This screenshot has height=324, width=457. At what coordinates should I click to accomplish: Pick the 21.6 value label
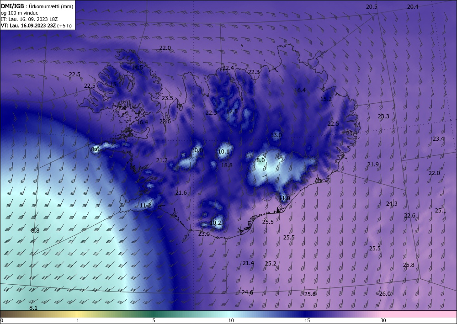[x=181, y=192]
